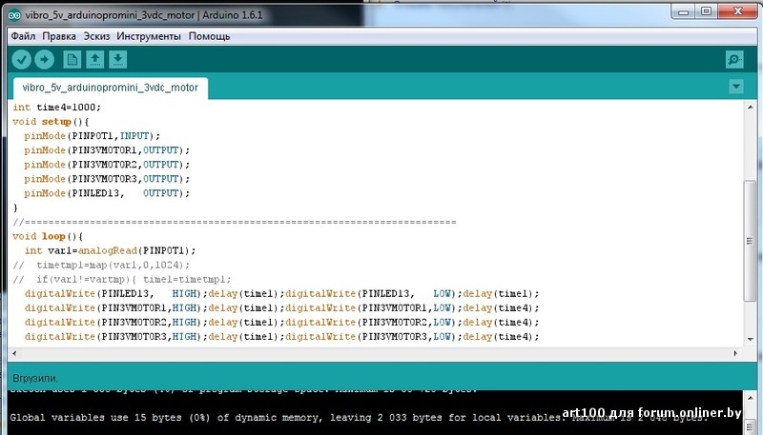The height and width of the screenshot is (435, 763).
Task: Click horizontal scrollbar right arrow
Action: 735,353
